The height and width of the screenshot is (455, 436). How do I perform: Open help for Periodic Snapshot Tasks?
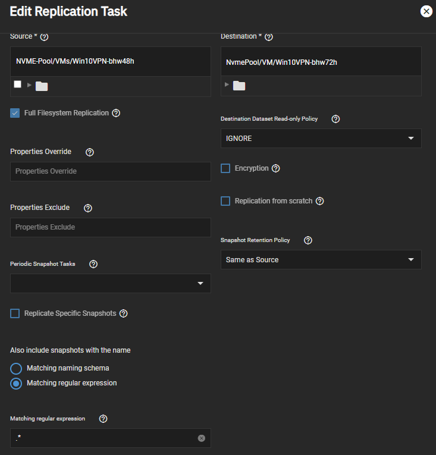[93, 264]
